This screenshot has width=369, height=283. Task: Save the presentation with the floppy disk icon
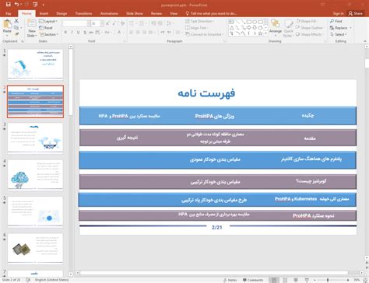(x=8, y=5)
